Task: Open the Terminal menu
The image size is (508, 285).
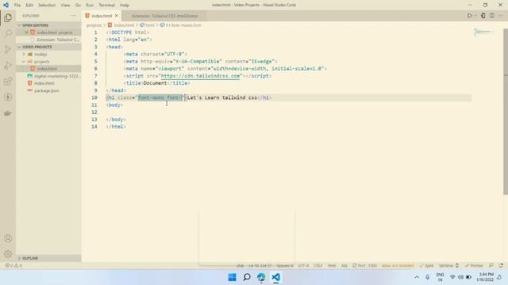Action: pos(106,5)
